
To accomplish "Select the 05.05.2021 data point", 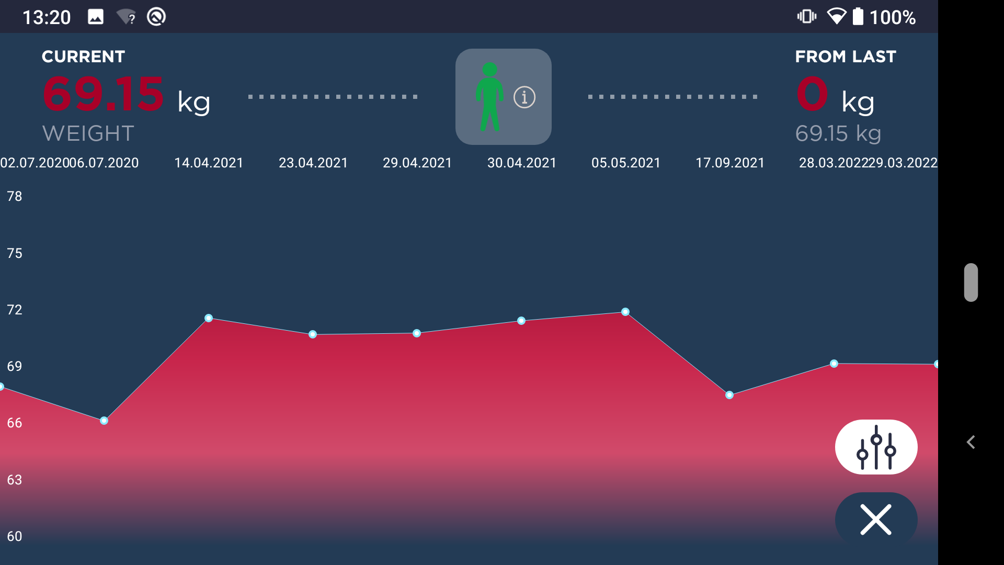I will (x=625, y=312).
